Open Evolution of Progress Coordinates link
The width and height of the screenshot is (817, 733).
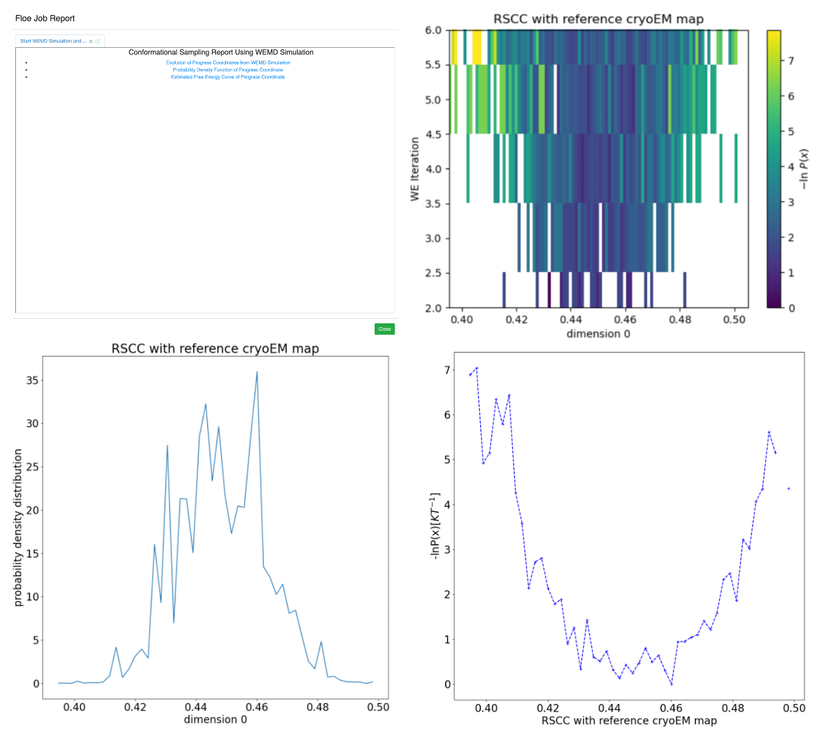click(228, 62)
